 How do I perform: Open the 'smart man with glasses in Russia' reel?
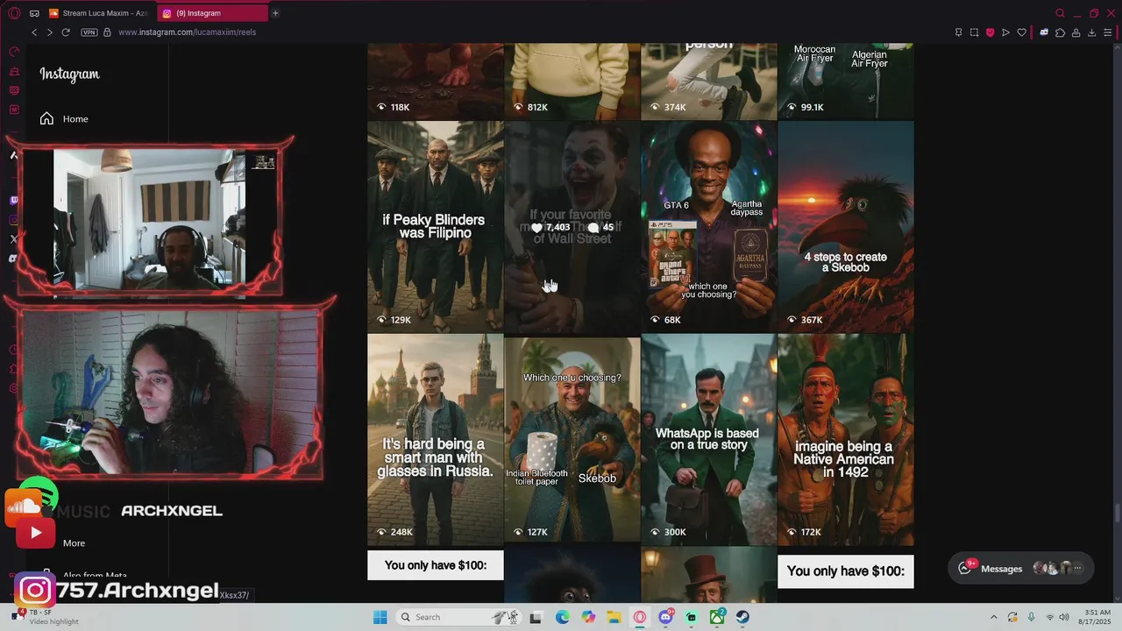[436, 439]
